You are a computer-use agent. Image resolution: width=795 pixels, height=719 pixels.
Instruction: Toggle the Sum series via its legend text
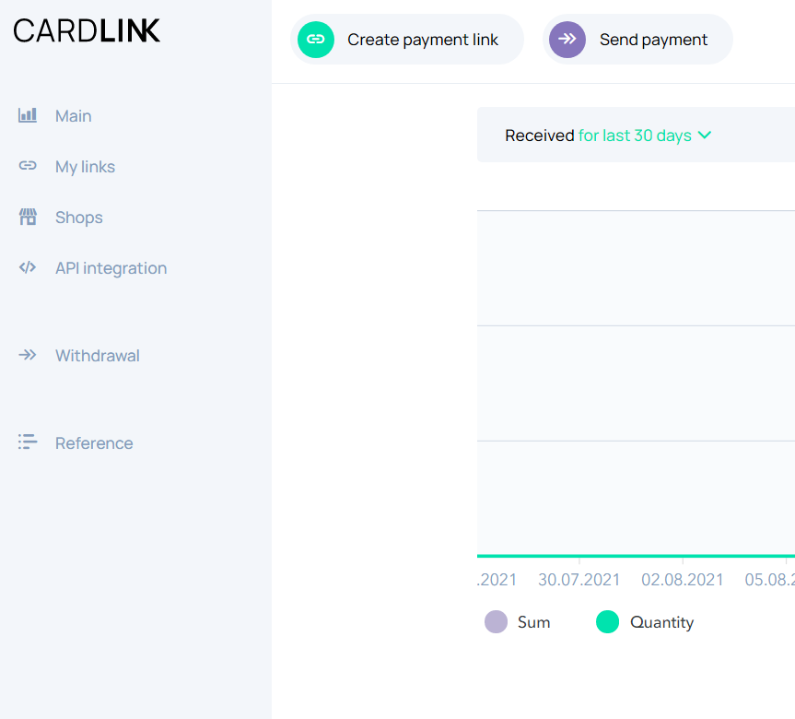(x=533, y=622)
